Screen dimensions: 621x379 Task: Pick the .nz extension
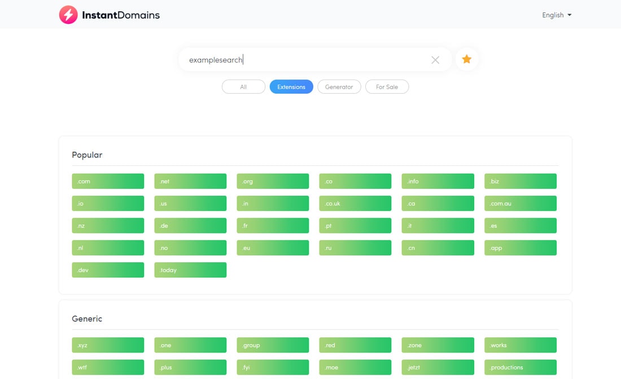point(108,226)
